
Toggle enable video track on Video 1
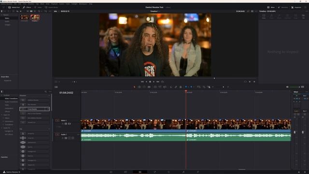[70, 124]
